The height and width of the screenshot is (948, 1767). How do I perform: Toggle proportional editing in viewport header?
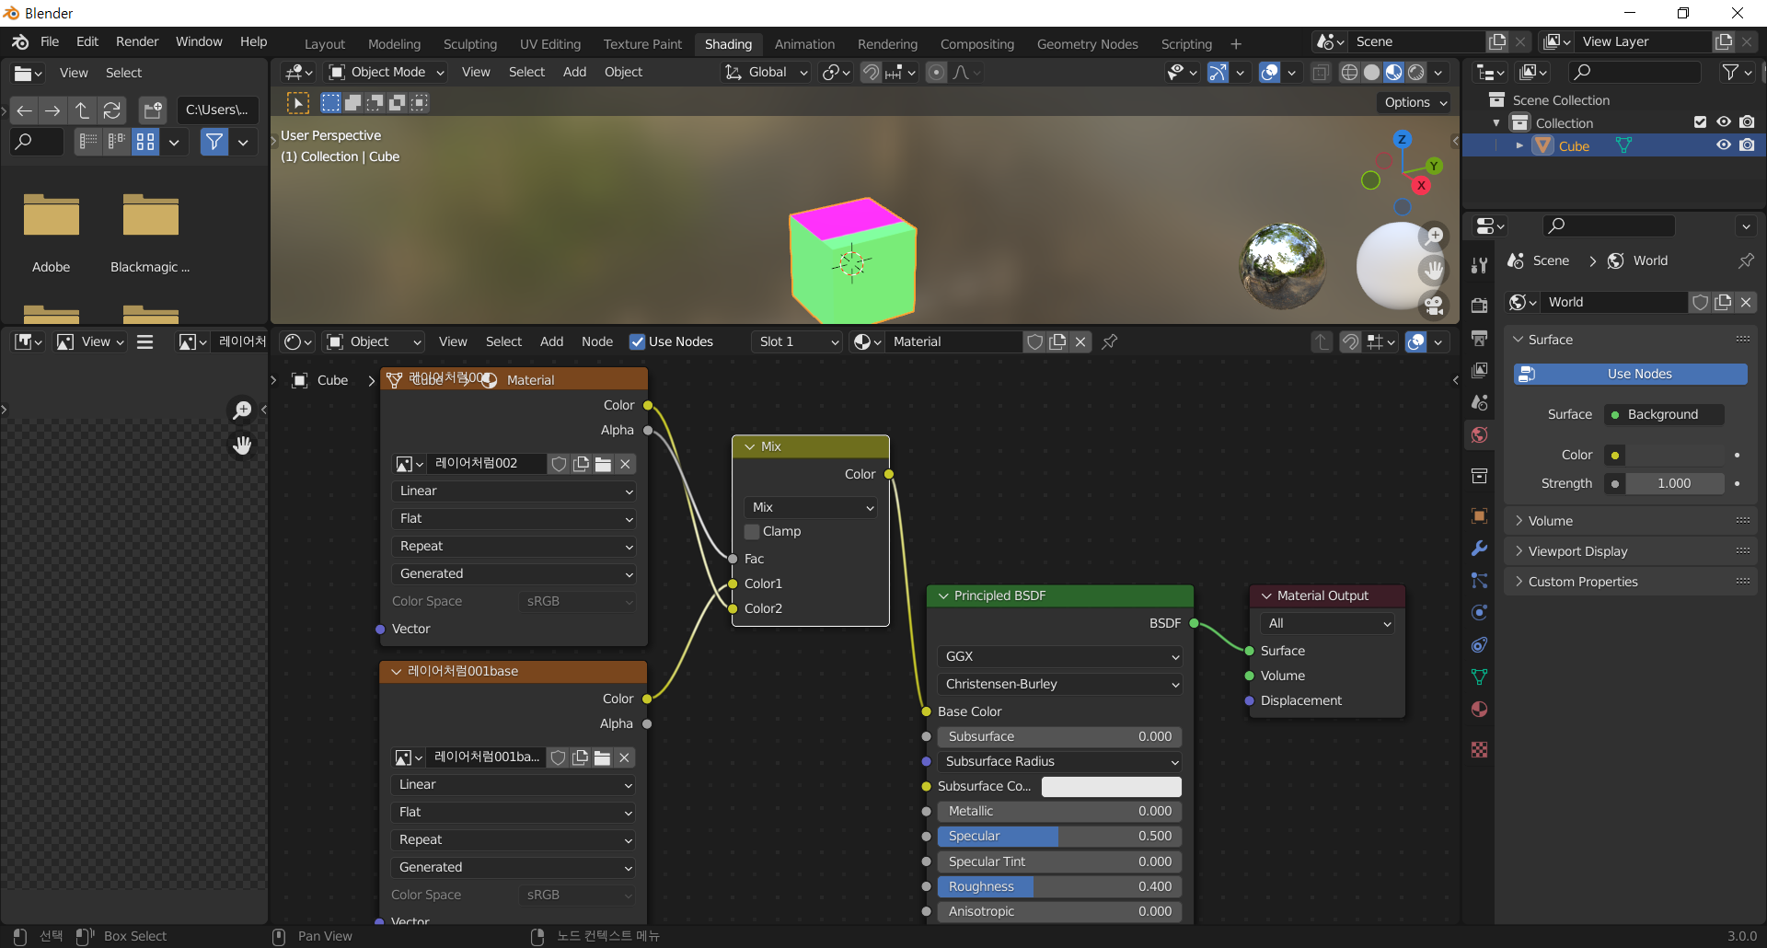(936, 72)
